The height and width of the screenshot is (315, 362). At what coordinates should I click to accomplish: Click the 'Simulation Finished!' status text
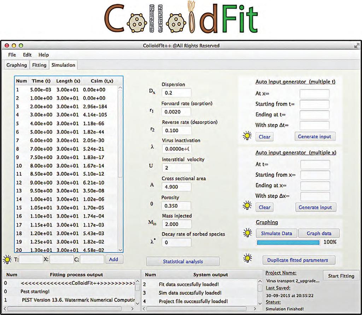(x=285, y=309)
